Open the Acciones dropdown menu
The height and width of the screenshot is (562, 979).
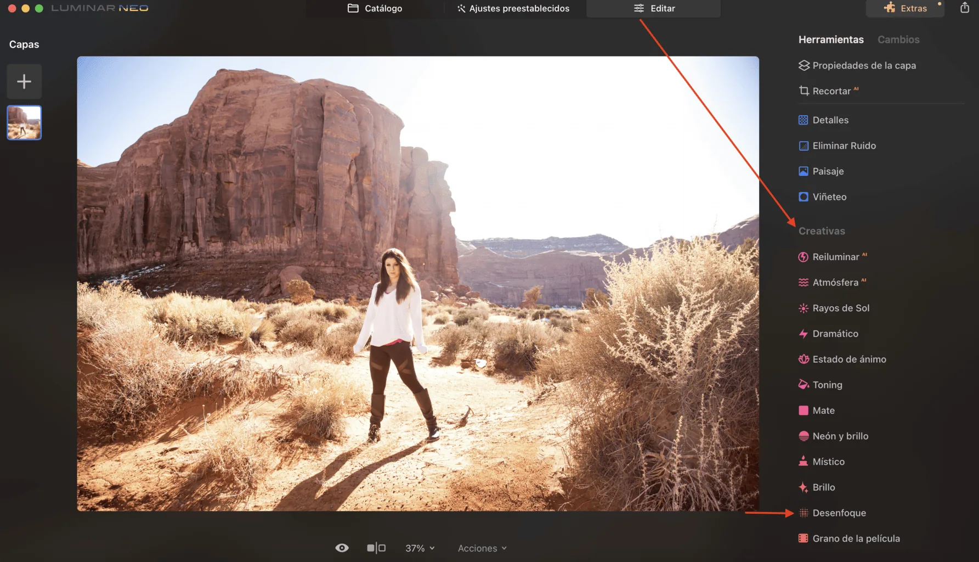click(x=482, y=548)
